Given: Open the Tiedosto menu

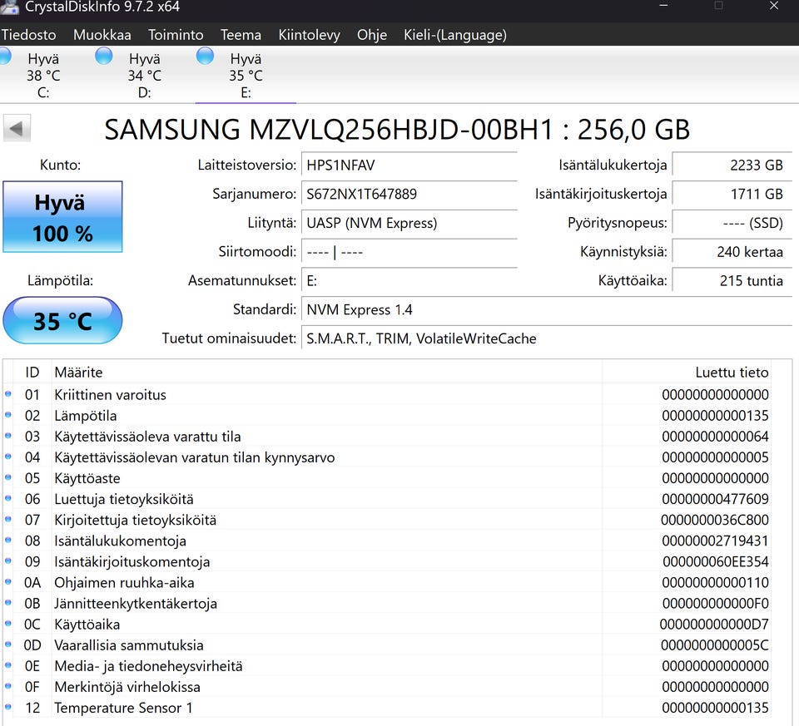Looking at the screenshot, I should coord(28,35).
